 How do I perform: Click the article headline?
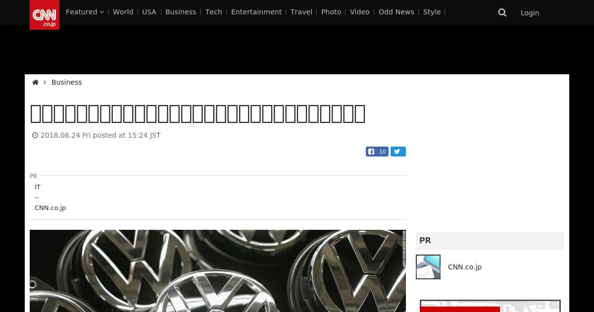point(198,113)
